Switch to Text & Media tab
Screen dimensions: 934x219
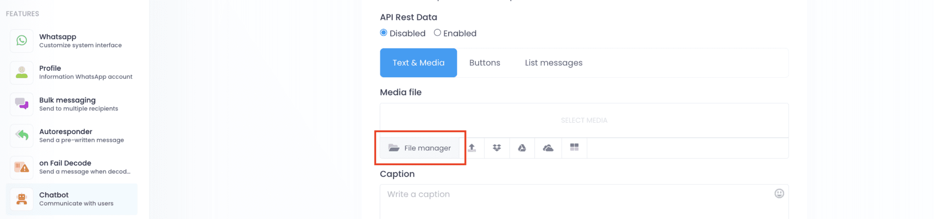[418, 63]
